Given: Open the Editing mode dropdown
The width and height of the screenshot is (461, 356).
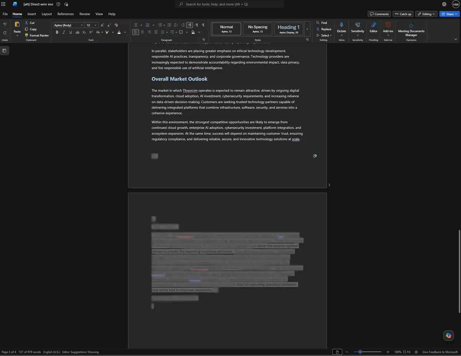Looking at the screenshot, I should [x=426, y=14].
